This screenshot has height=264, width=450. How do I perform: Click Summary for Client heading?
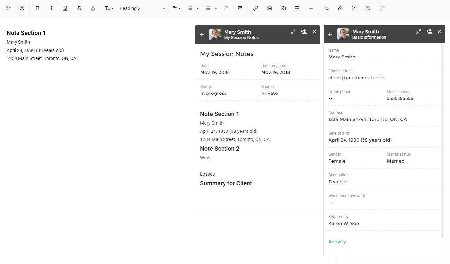226,183
